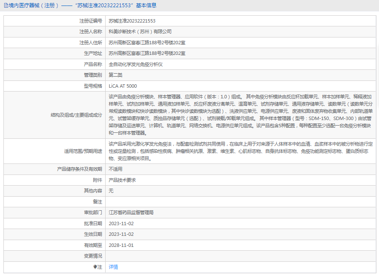
Task: Click the 有效期至 row label
Action: 93,245
